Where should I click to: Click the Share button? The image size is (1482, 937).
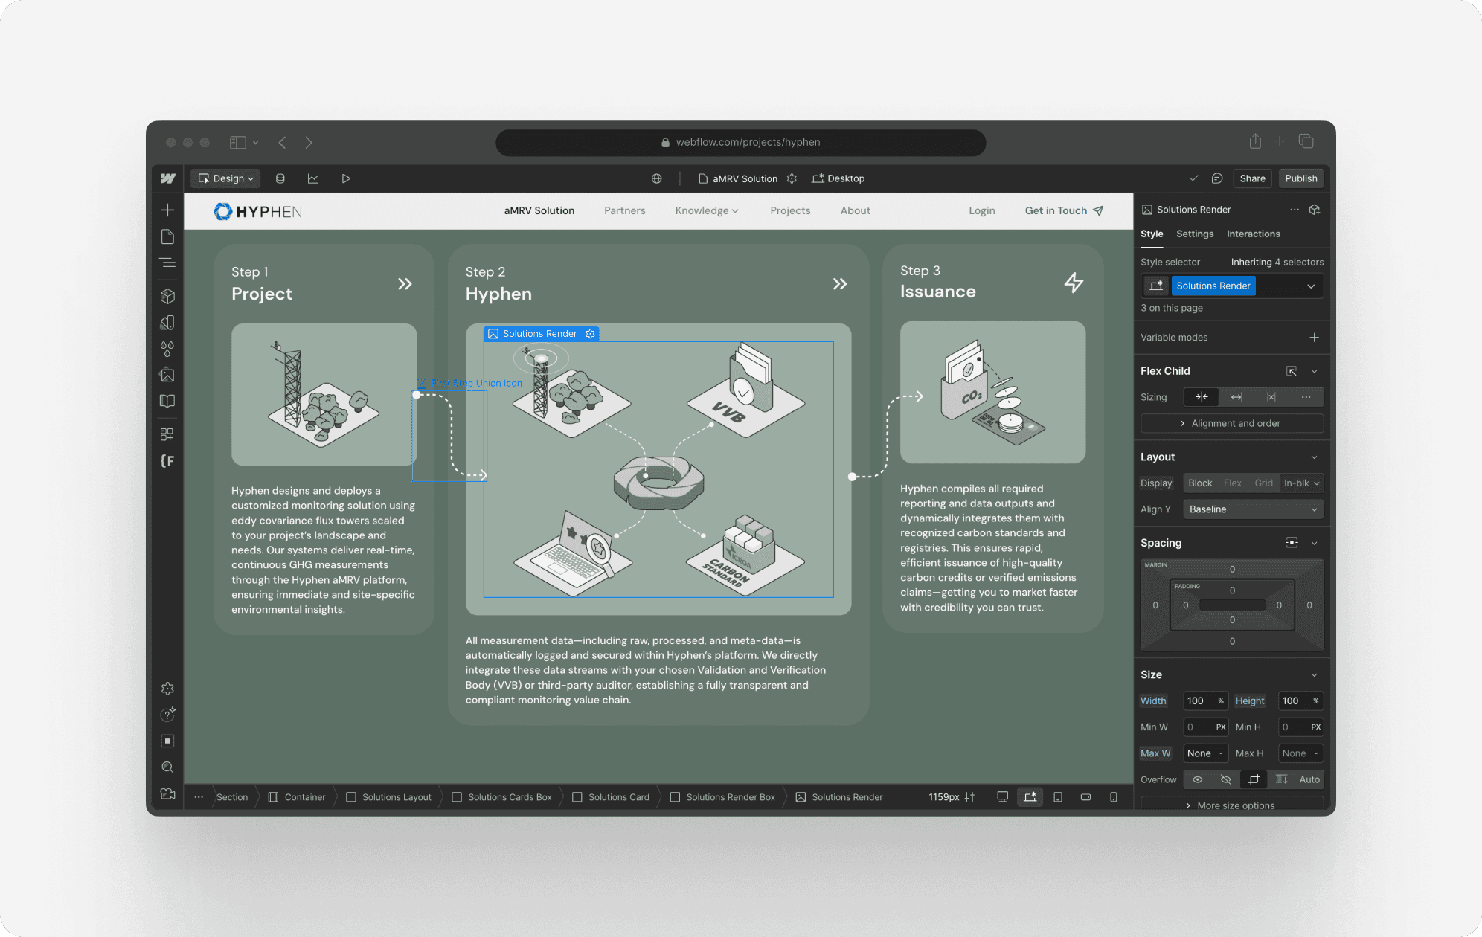click(1252, 178)
